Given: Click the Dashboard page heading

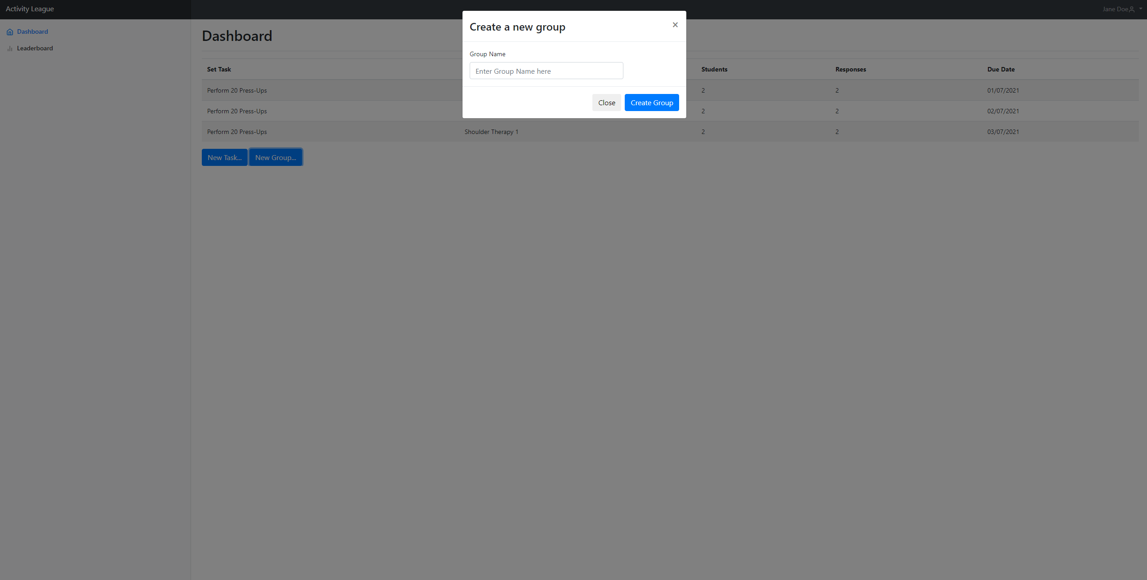Looking at the screenshot, I should click(x=237, y=36).
